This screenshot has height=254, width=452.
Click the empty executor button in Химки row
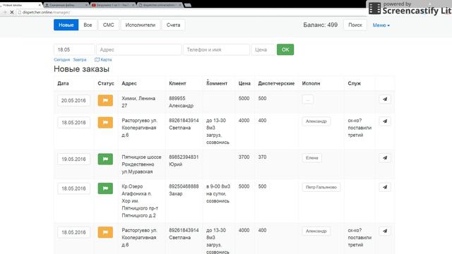click(x=308, y=99)
